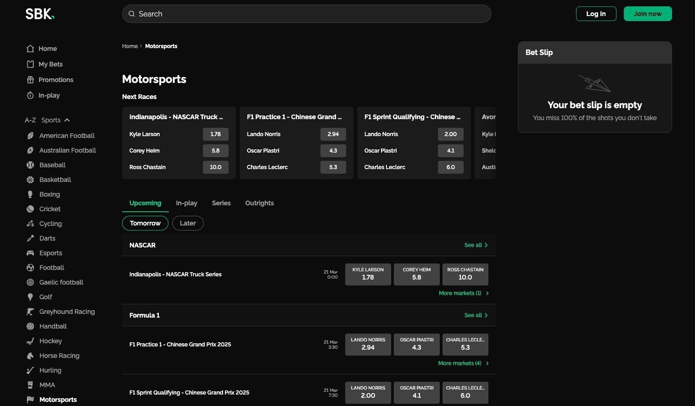Viewport: 695px width, 406px height.
Task: Expand More markets (1) for NASCAR Truck Series
Action: [464, 293]
